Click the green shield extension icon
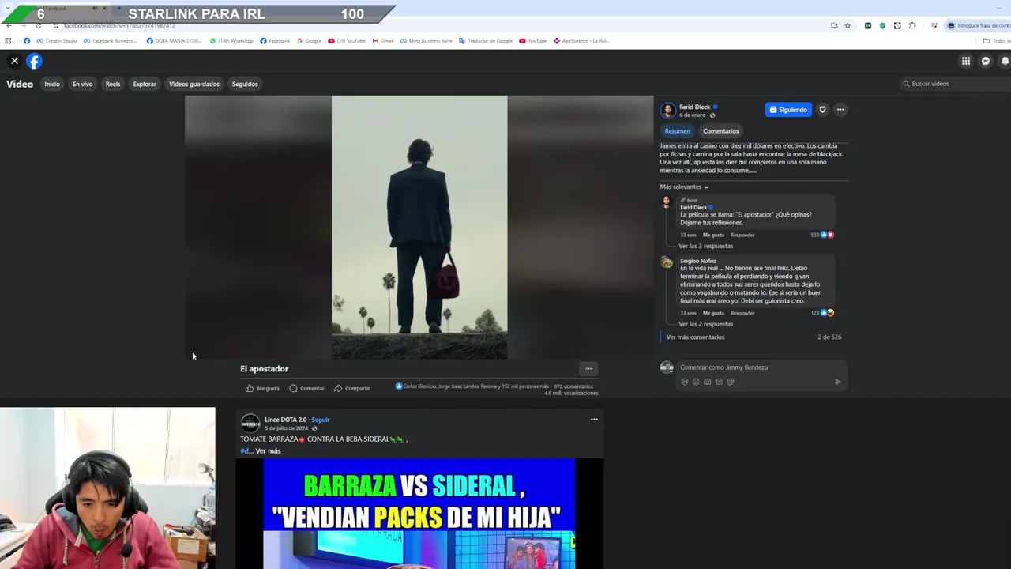Image resolution: width=1011 pixels, height=569 pixels. coord(882,25)
